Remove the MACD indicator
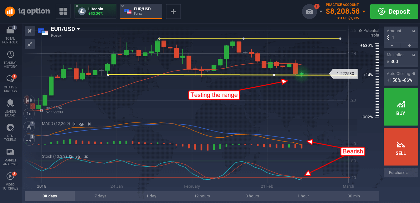 pos(89,124)
